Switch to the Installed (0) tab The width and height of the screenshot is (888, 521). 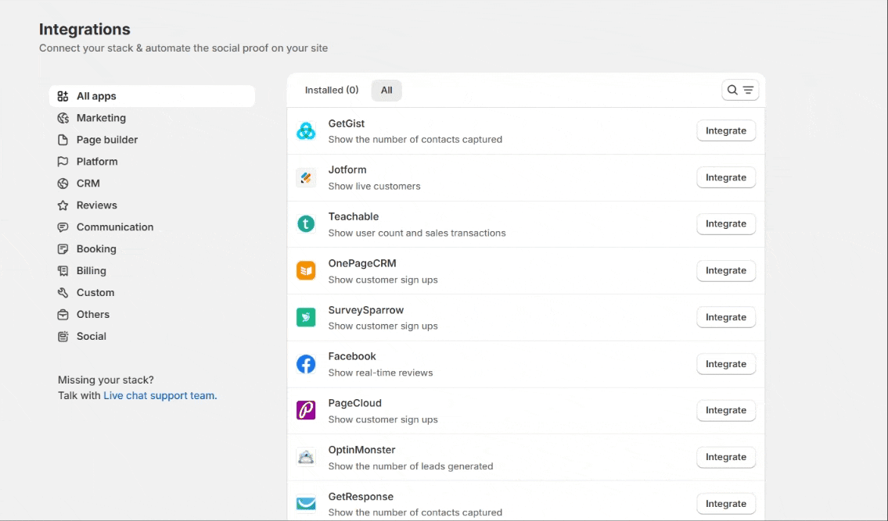(332, 90)
